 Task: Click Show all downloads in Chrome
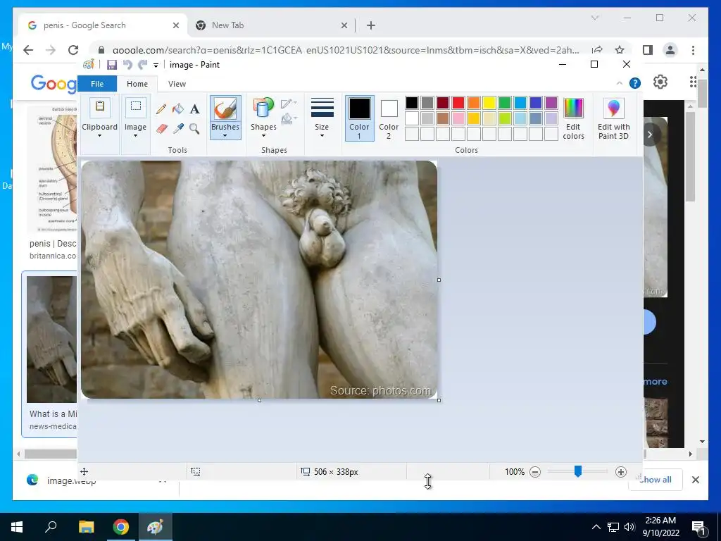tap(656, 480)
